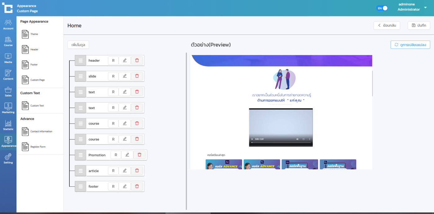Expand the adminone user dropdown arrow
The width and height of the screenshot is (434, 214).
click(425, 7)
